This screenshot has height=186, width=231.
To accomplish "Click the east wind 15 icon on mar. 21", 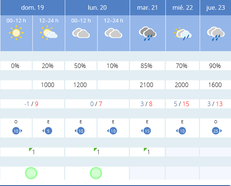I will 146,131.
